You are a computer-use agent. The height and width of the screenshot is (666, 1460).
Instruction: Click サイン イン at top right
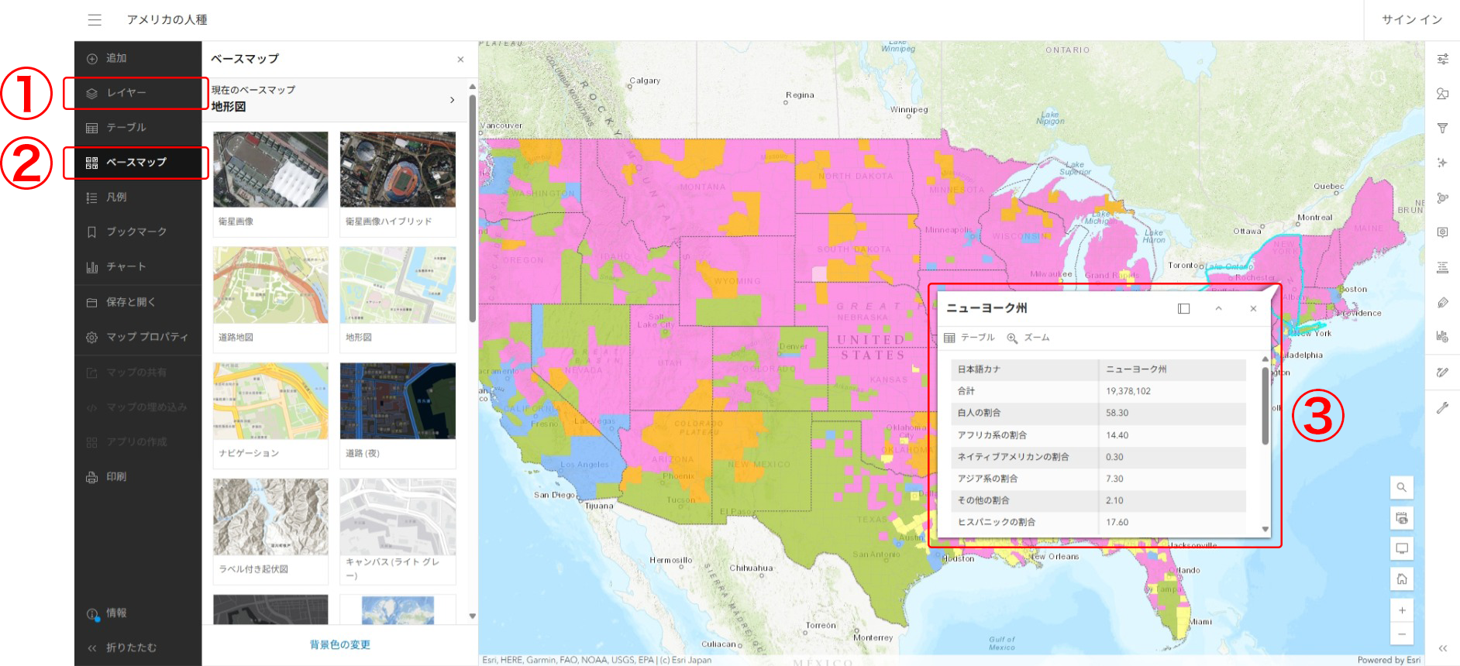coord(1411,19)
